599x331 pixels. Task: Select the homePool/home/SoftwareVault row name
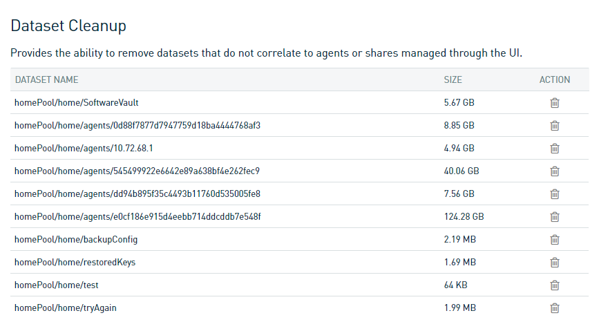(x=76, y=103)
